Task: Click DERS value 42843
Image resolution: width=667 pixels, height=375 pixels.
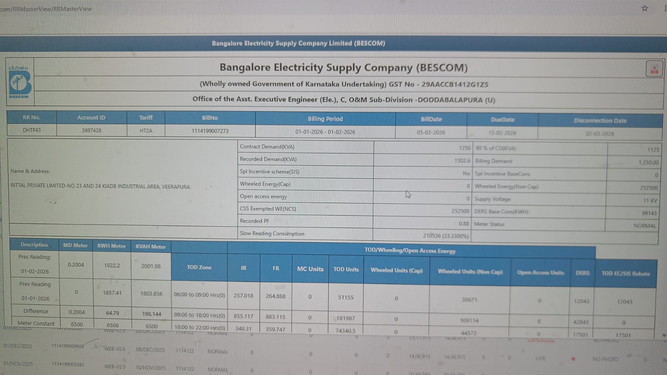Action: (581, 322)
